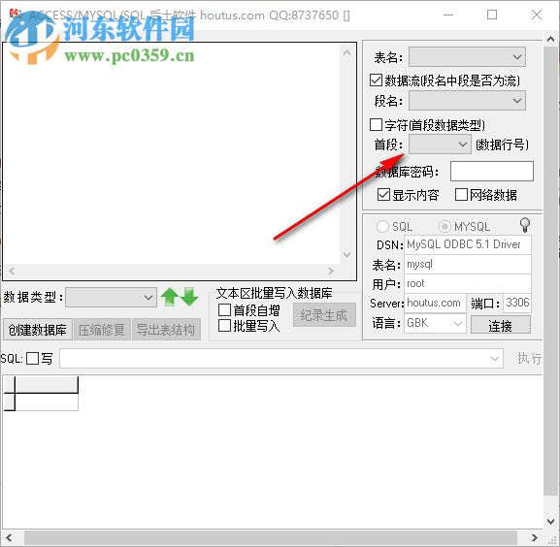Screen dimensions: 560x547
Task: Check the 批量写入 option
Action: (x=224, y=326)
